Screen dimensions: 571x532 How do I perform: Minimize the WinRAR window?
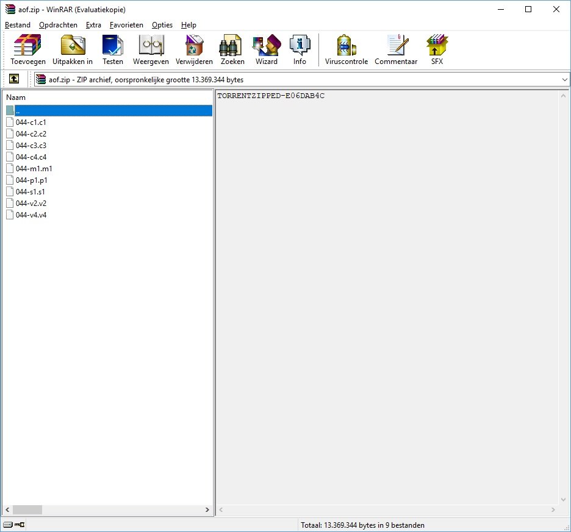(x=501, y=10)
